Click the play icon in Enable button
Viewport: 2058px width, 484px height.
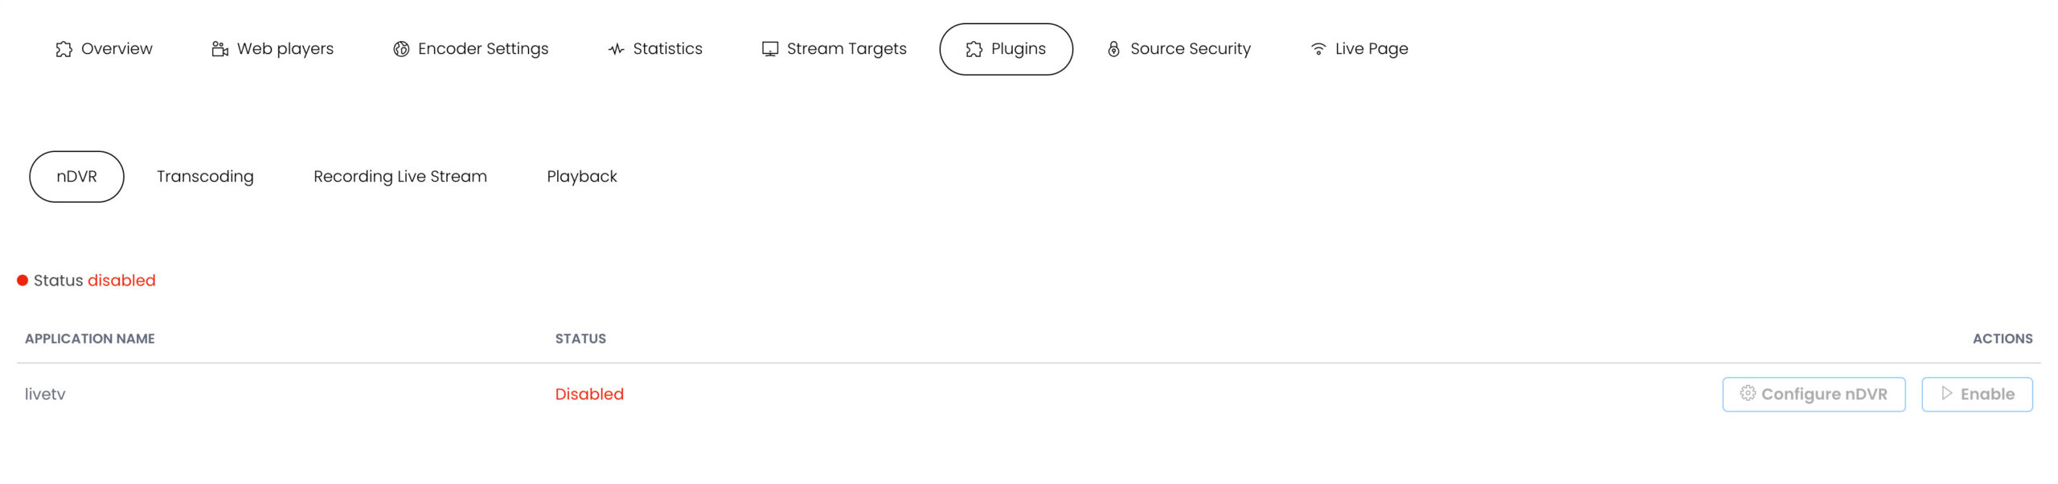point(1946,393)
